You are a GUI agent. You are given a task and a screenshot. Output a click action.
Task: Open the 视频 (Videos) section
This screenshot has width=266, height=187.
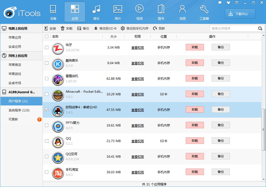[139, 12]
